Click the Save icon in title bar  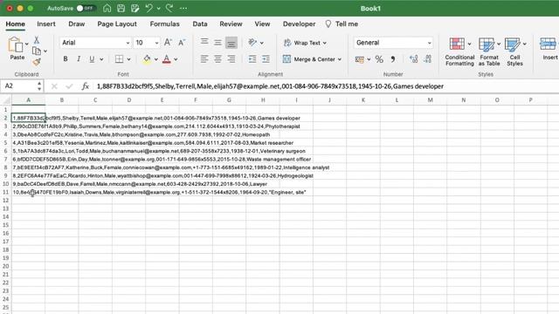pyautogui.click(x=121, y=8)
